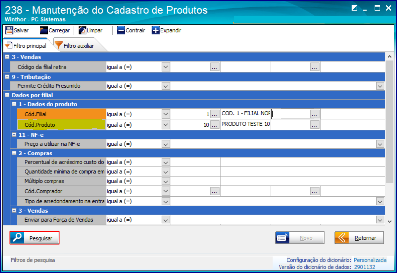Collapse the 1 - Dados do produto group
This screenshot has height=273, width=397.
coord(14,104)
